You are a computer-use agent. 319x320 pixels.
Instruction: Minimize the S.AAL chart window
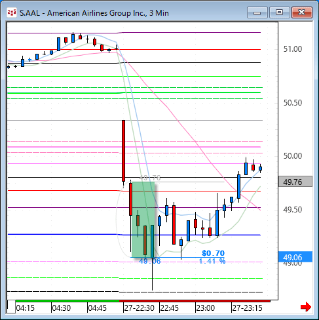click(x=257, y=12)
